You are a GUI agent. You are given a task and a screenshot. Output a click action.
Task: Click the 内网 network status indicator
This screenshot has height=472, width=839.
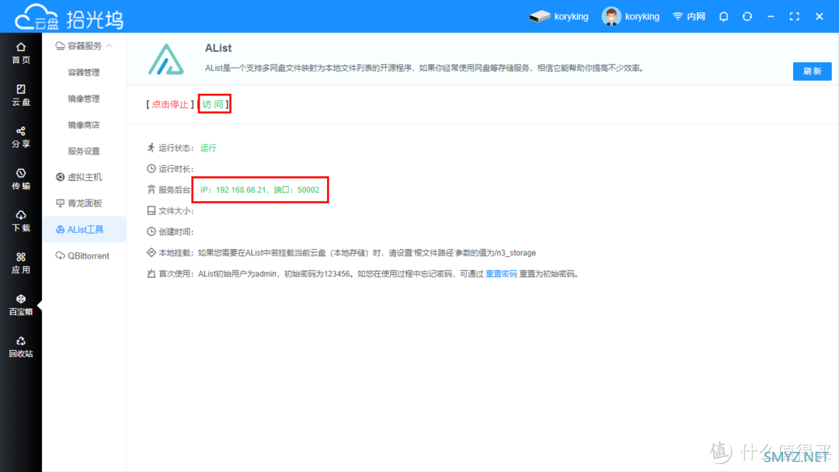(689, 16)
